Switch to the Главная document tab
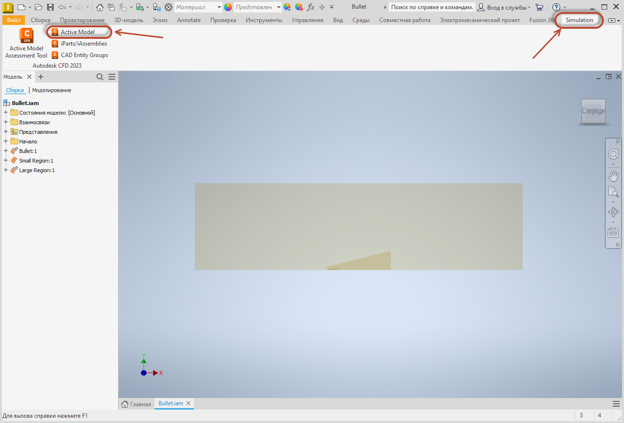This screenshot has height=423, width=624. 136,404
